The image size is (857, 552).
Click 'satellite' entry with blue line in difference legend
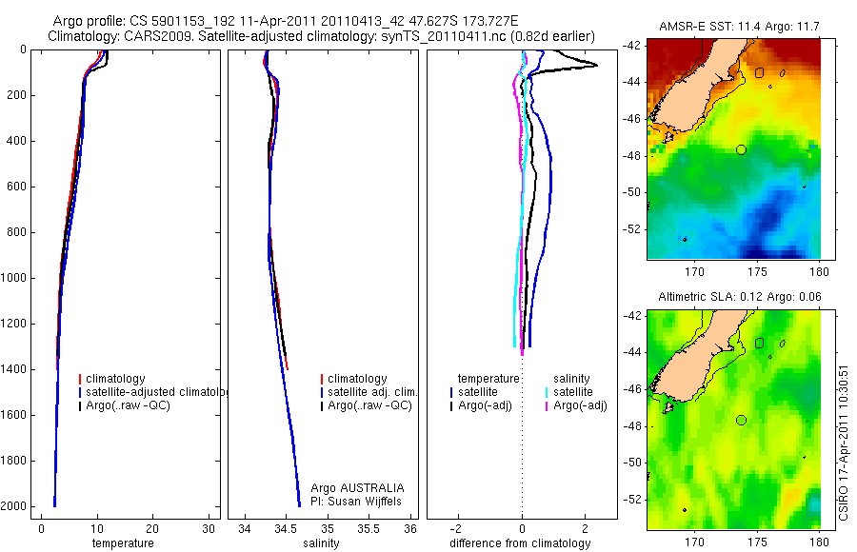478,392
